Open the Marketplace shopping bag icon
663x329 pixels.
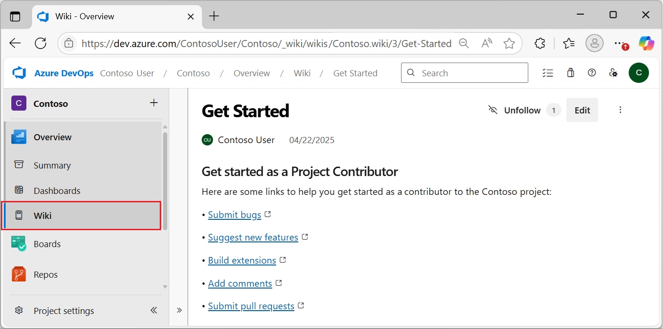pyautogui.click(x=571, y=73)
